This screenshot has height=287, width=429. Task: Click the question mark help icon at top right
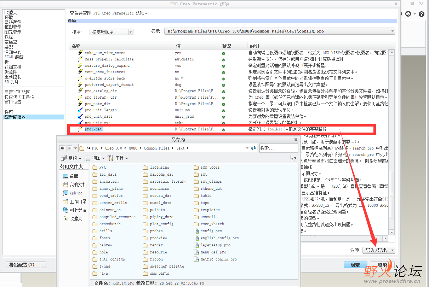click(x=421, y=14)
